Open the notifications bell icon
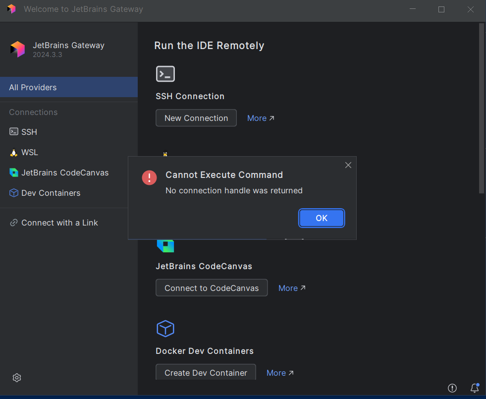 [475, 388]
